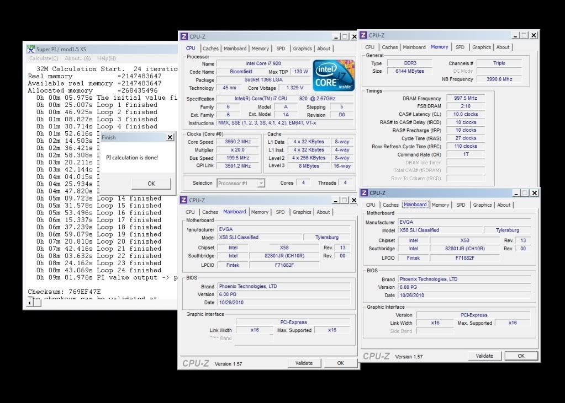The image size is (565, 403).
Task: Click the DRAM Frequency value '997.5 MHz'
Action: point(466,98)
